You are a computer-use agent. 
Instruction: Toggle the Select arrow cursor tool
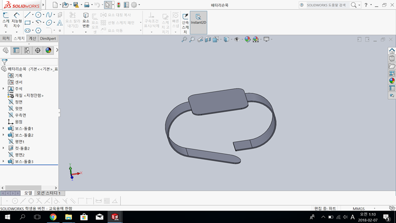click(107, 5)
